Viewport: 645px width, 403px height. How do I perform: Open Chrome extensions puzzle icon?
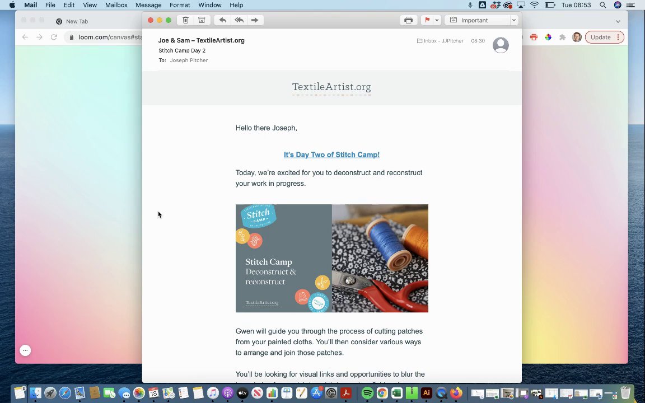(562, 37)
